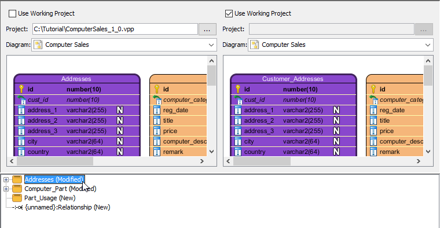Click left preview horizontal scrollbar thumb
440x228 pixels.
55,161
